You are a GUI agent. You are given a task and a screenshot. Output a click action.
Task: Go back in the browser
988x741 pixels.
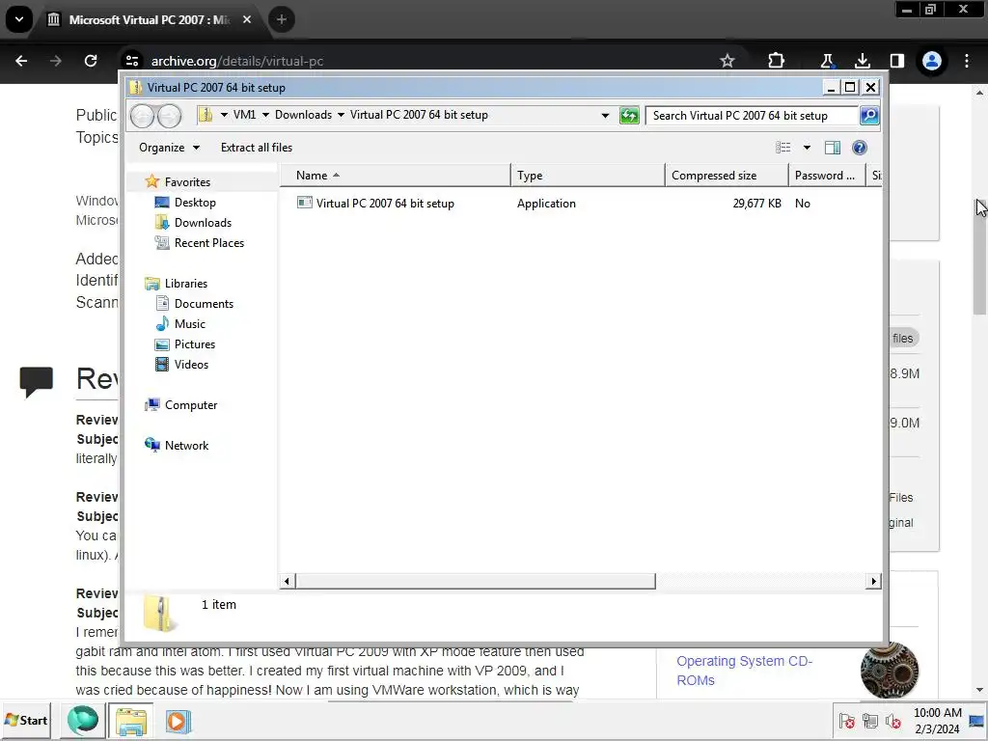point(21,61)
